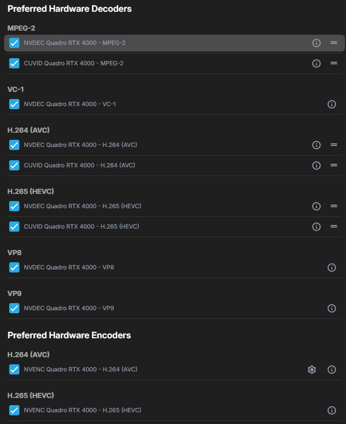Screen dimensions: 346x424
Task: Click the CUVID Quadro RTX 4000 MPEG-2 label
Action: pos(73,63)
